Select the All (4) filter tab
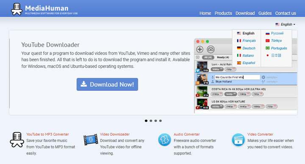The image size is (305, 164). [208, 57]
